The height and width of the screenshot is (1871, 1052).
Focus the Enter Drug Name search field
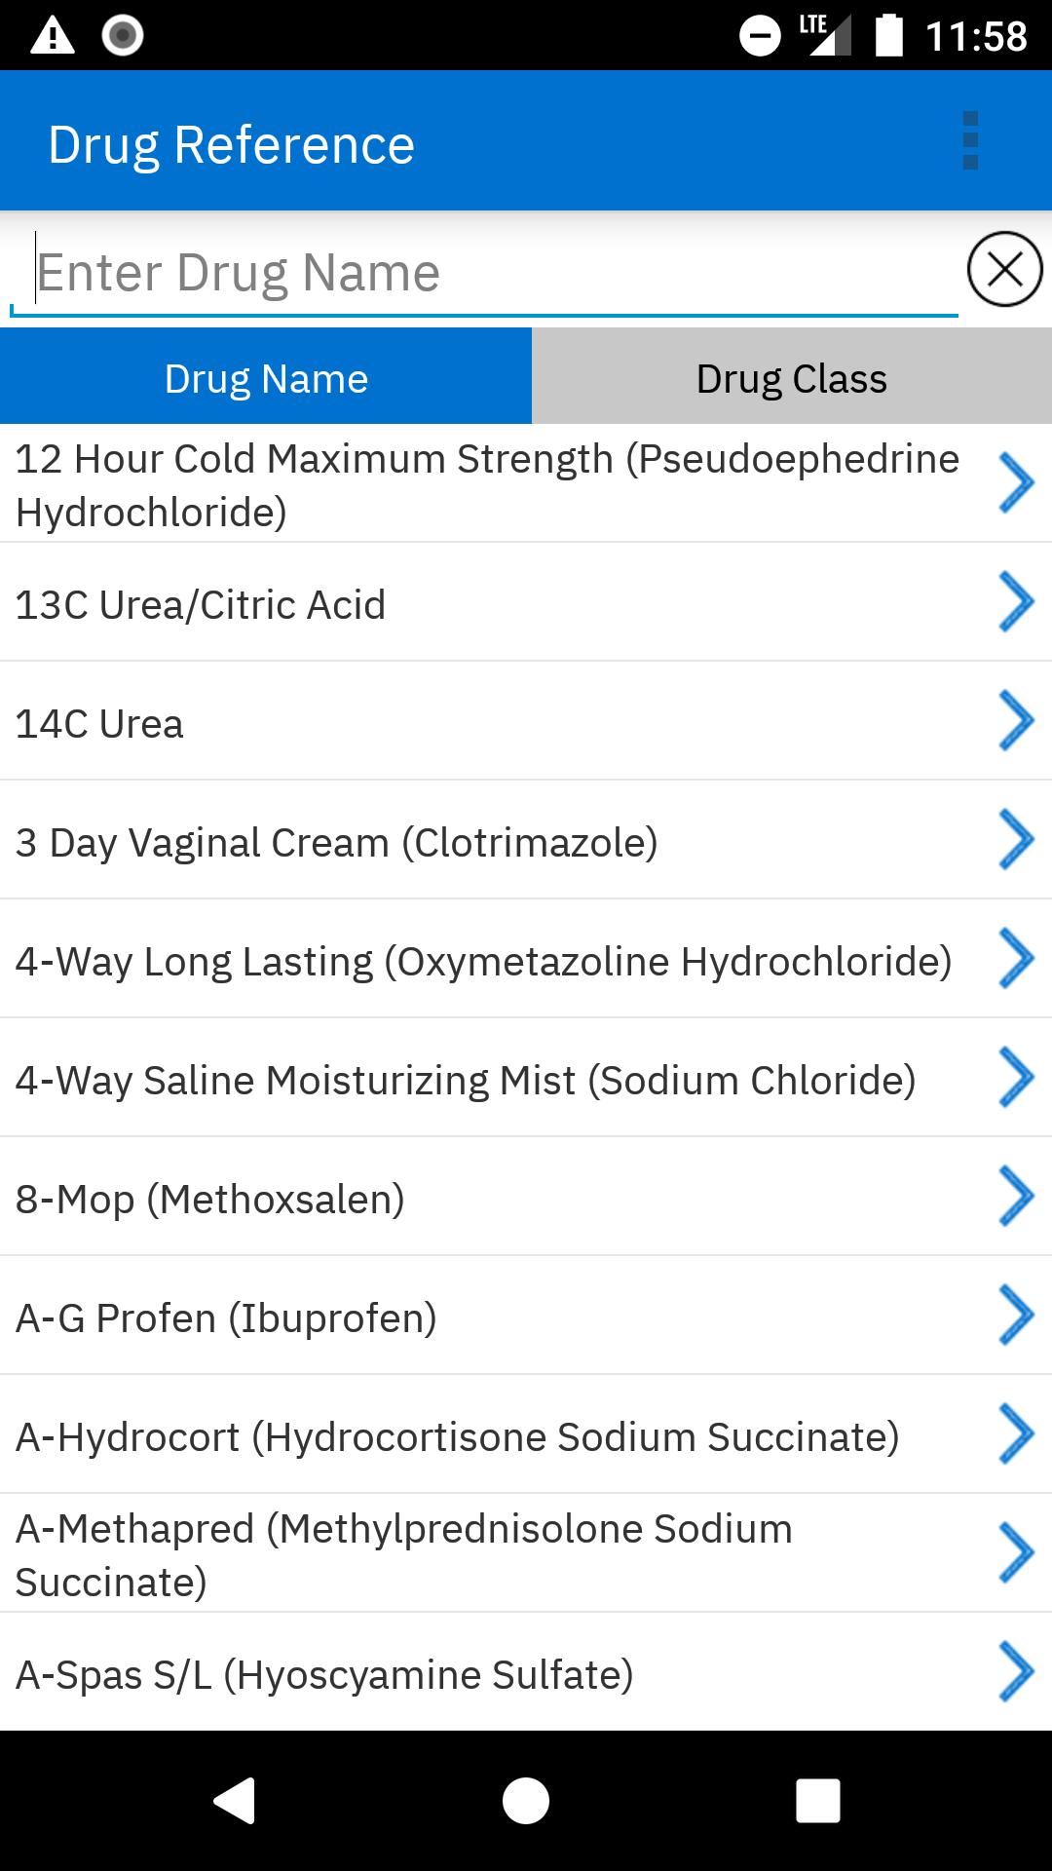(x=482, y=273)
